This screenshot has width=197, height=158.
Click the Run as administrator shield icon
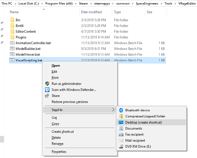(47, 84)
